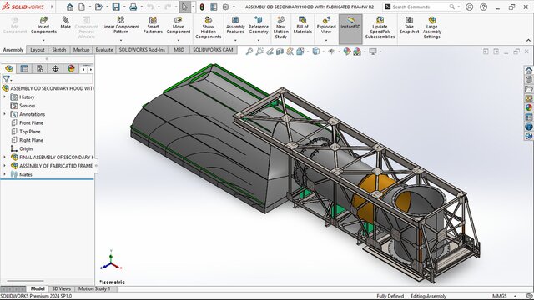
Task: Click MMGS units in status bar
Action: pos(499,296)
